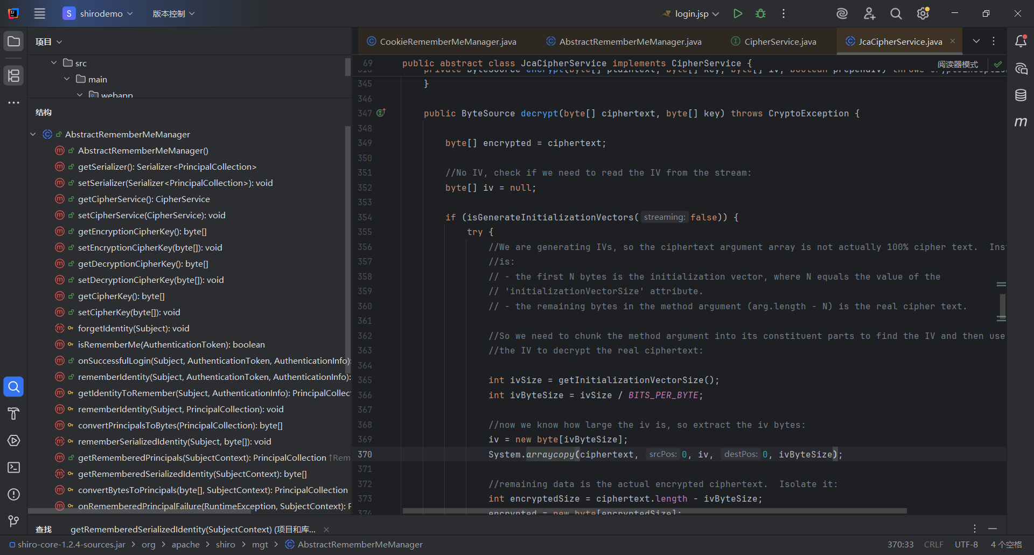Toggle the Find tool window button
The height and width of the screenshot is (555, 1034).
click(13, 386)
